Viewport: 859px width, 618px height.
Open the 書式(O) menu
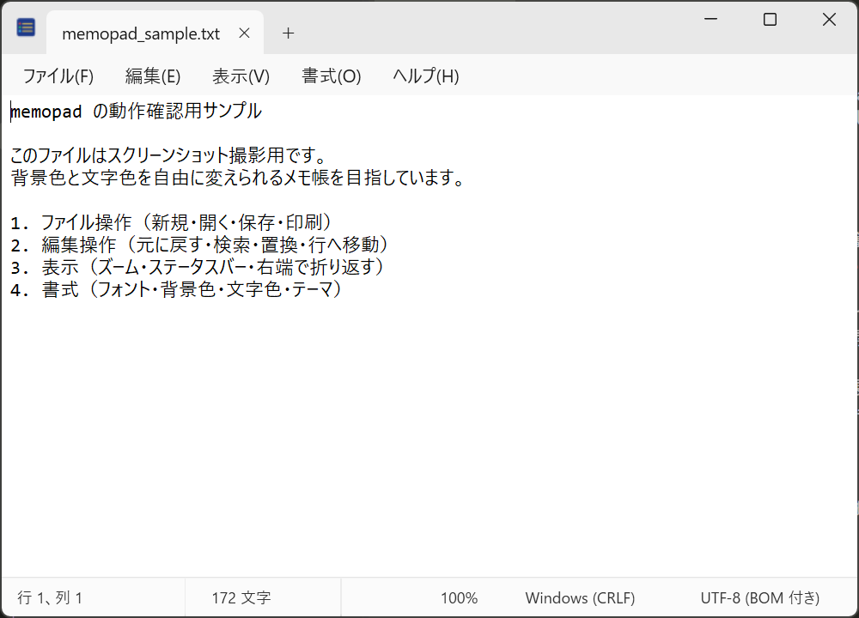pos(332,76)
